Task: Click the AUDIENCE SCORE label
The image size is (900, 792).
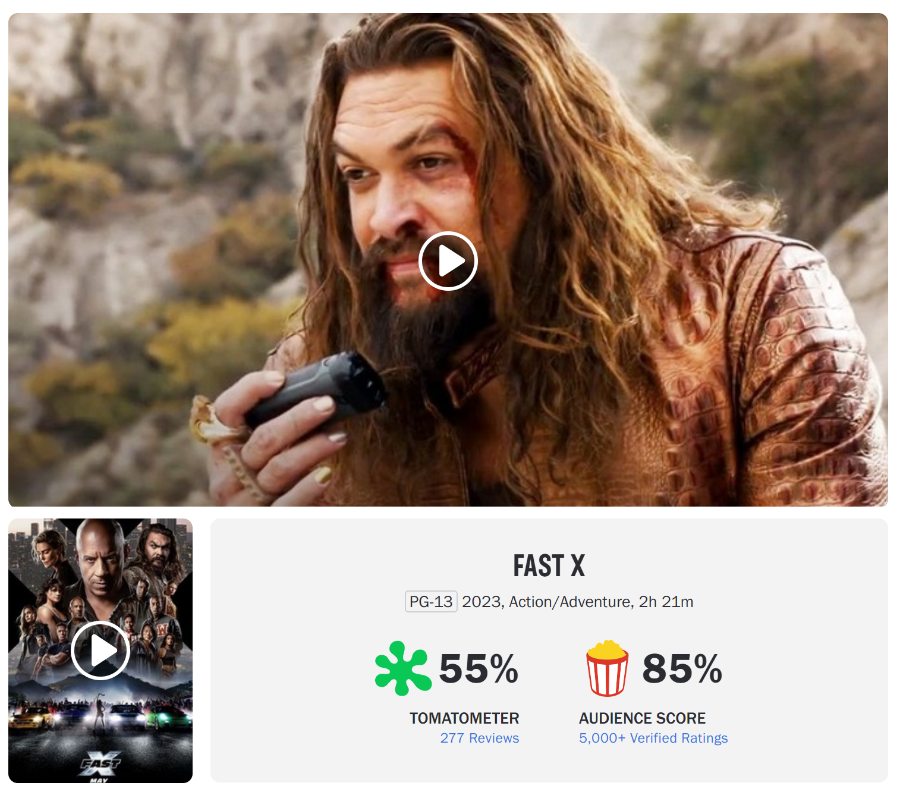Action: tap(643, 718)
